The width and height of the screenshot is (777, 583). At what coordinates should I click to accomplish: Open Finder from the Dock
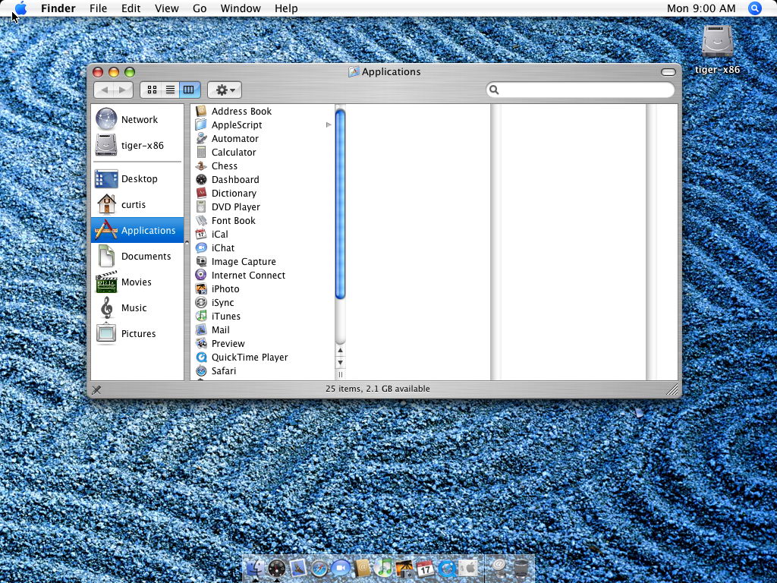coord(255,568)
